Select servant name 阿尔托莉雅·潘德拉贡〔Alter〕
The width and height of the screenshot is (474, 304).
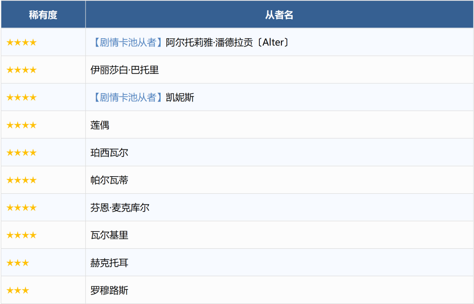pos(228,42)
